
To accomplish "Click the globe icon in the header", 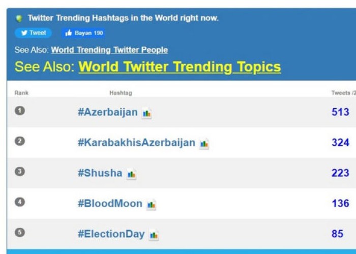I will [x=19, y=18].
